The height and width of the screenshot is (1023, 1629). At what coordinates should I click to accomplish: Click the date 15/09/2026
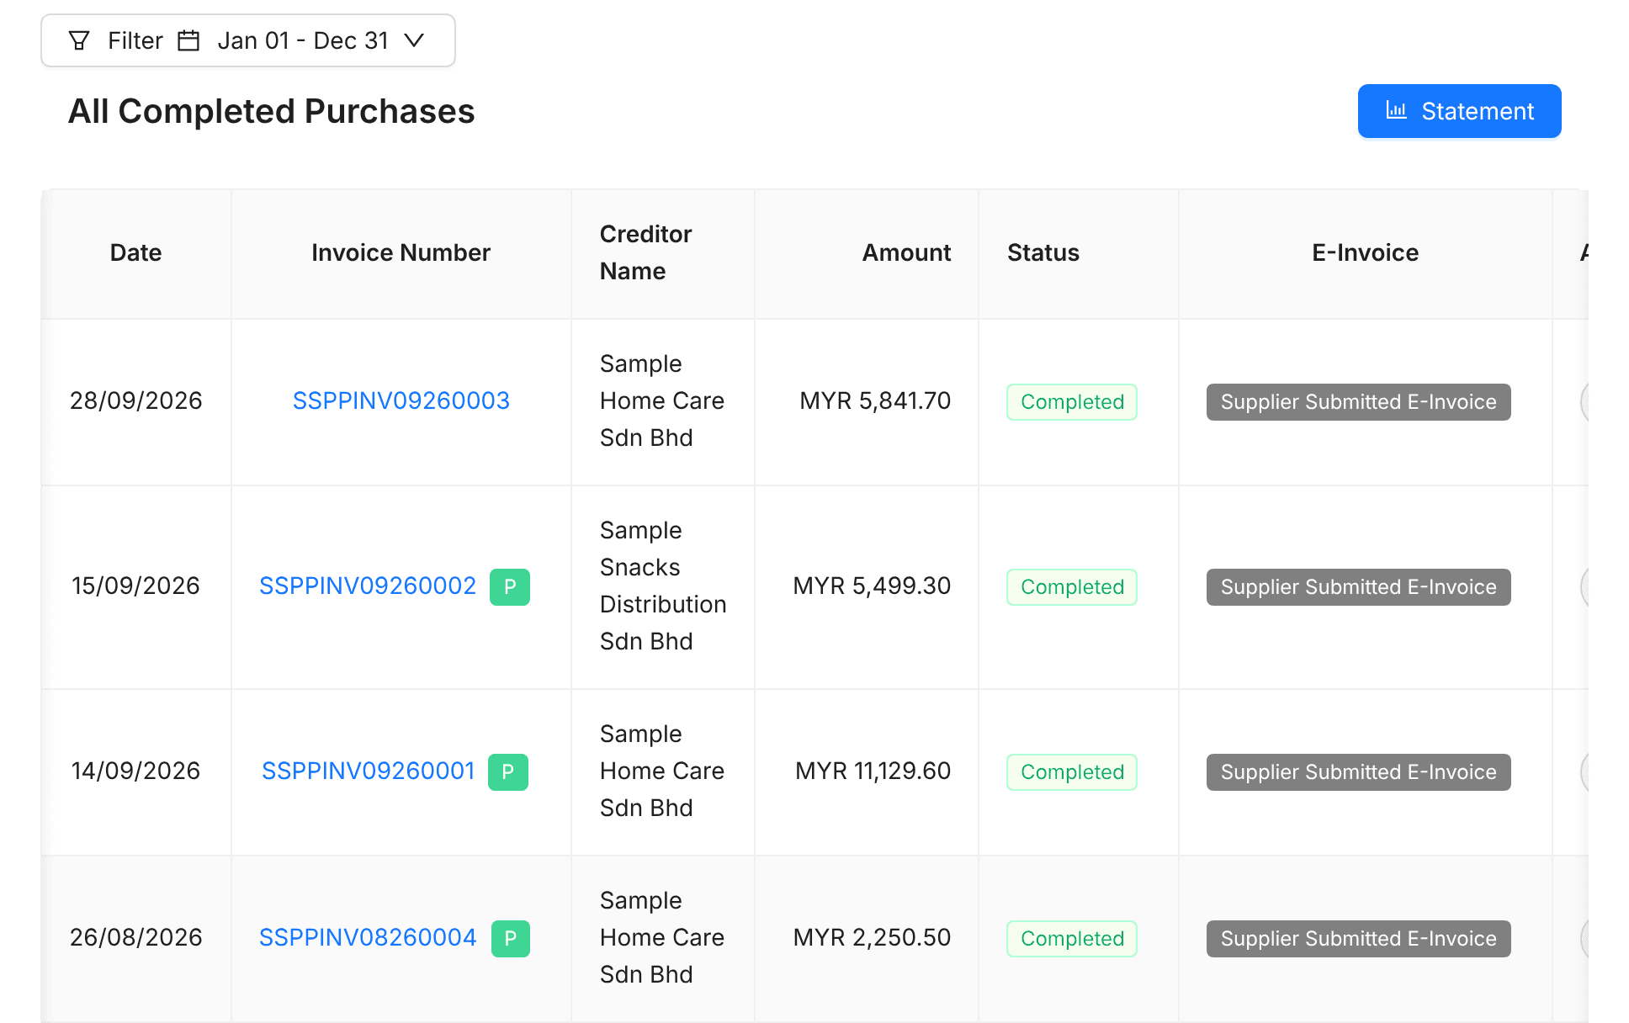(135, 586)
